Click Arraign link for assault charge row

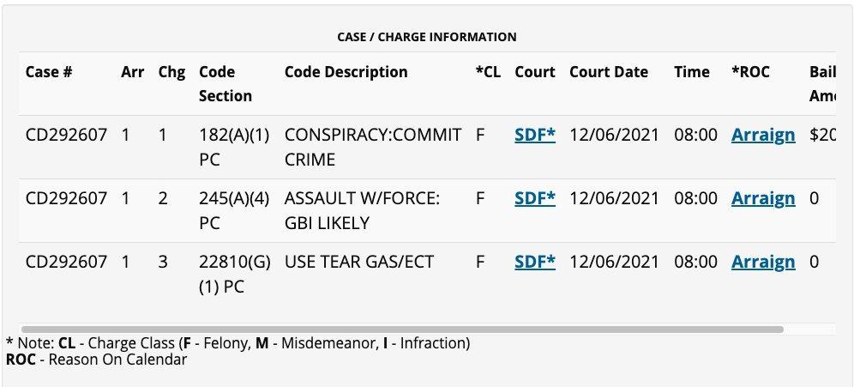tap(762, 199)
